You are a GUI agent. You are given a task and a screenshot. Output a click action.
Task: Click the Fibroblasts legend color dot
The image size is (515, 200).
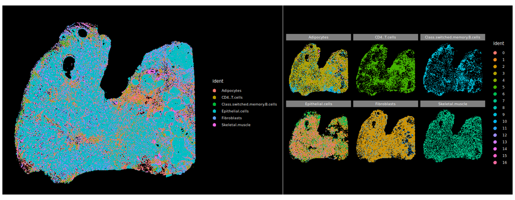pos(214,118)
